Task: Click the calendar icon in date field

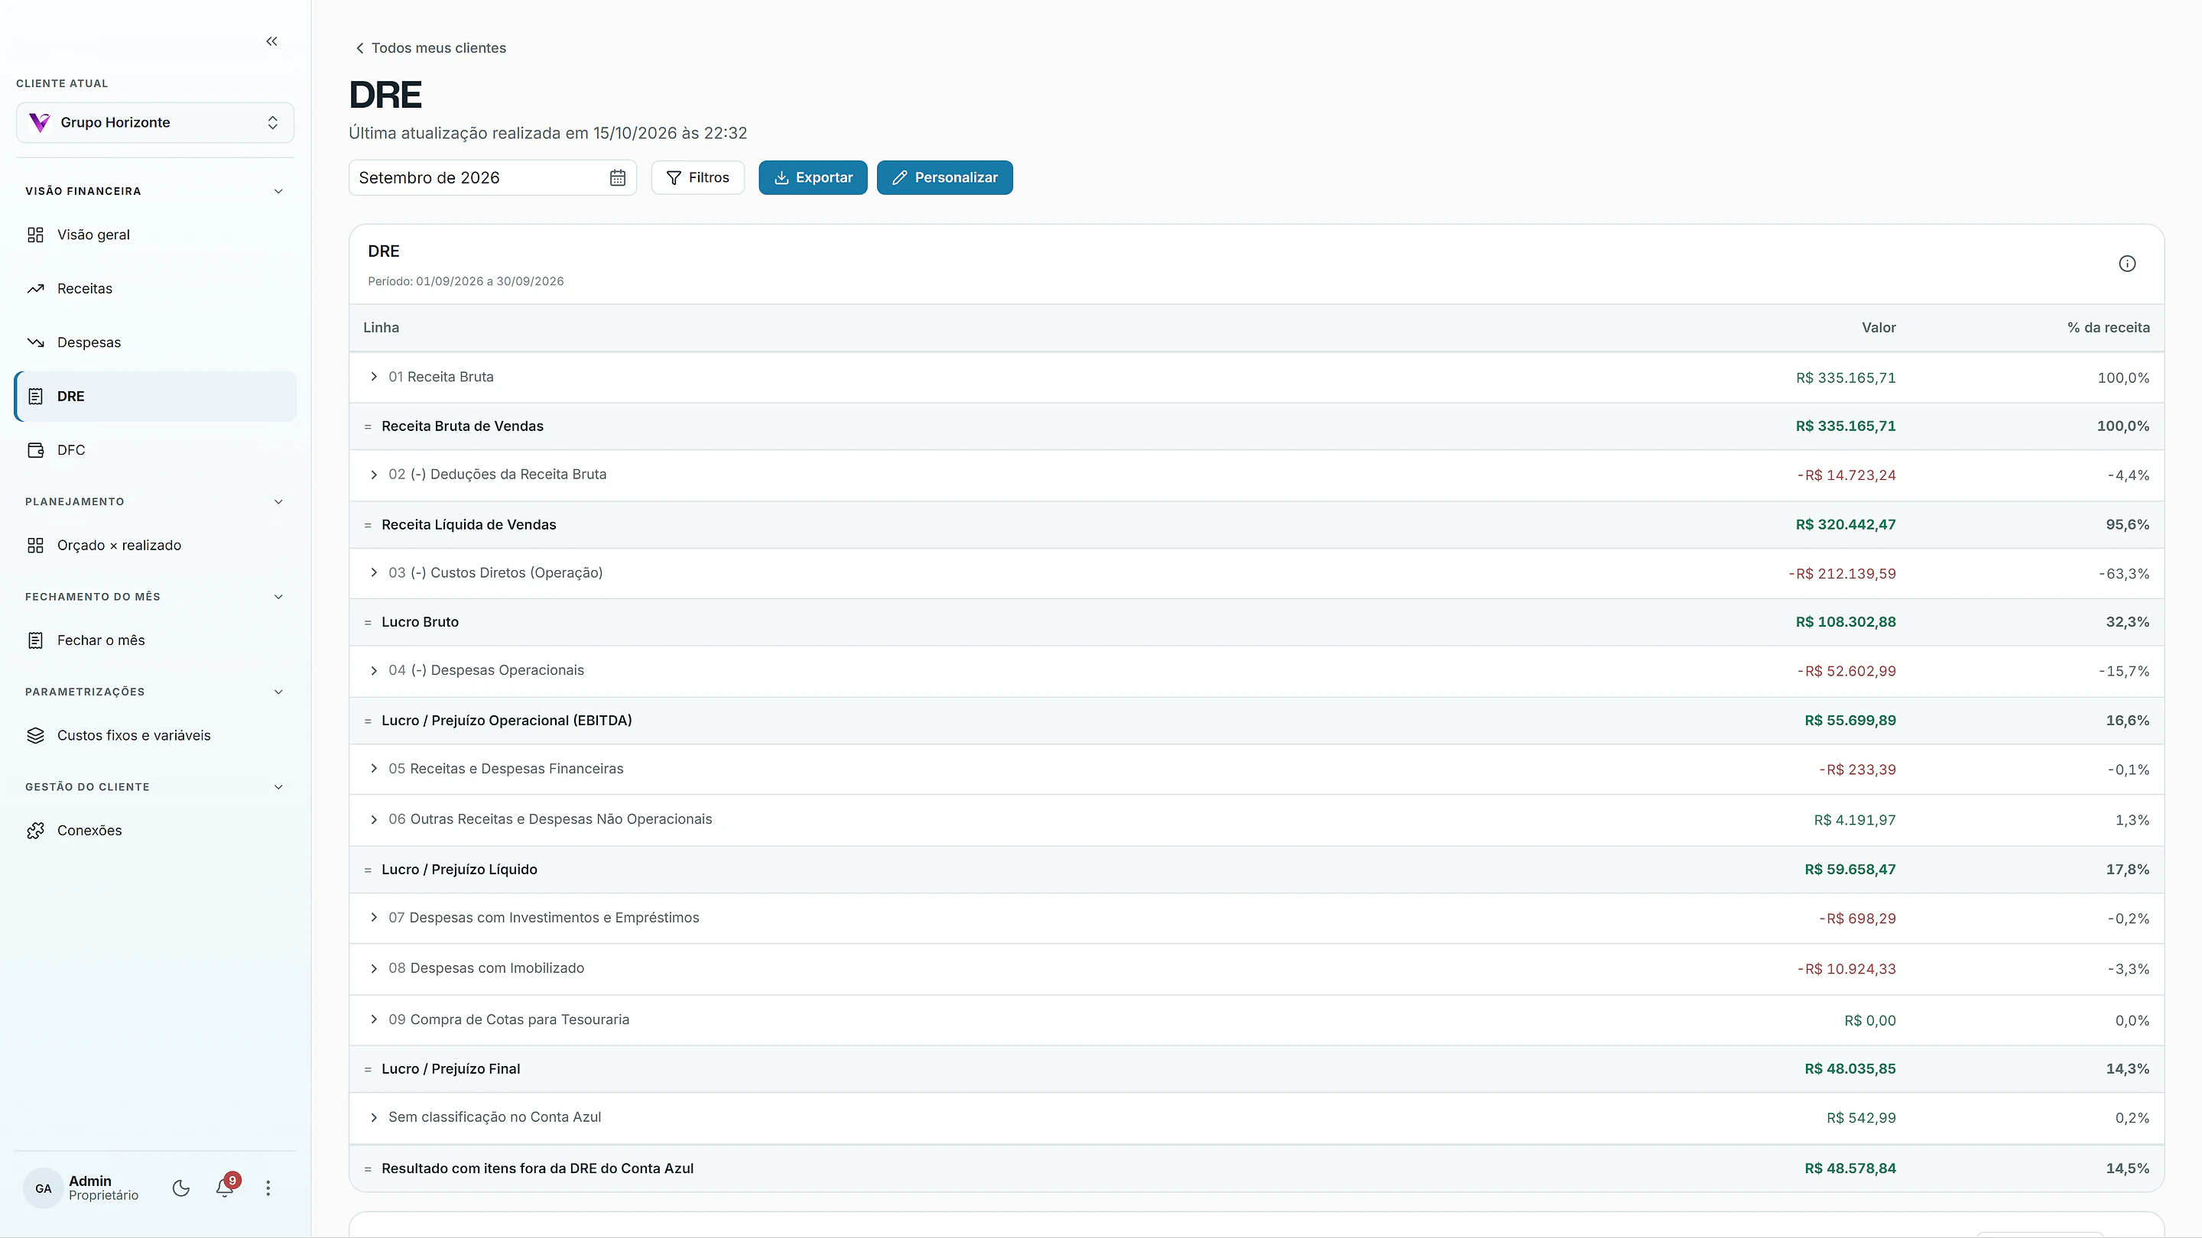Action: (617, 178)
